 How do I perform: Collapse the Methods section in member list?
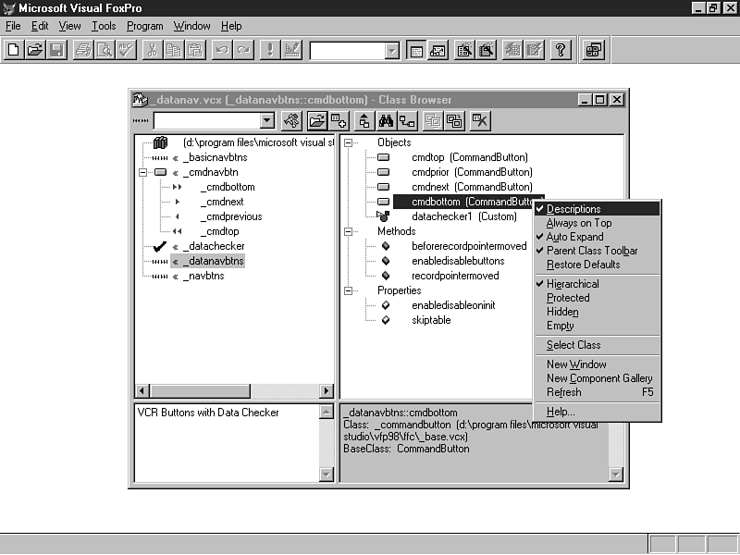point(350,231)
